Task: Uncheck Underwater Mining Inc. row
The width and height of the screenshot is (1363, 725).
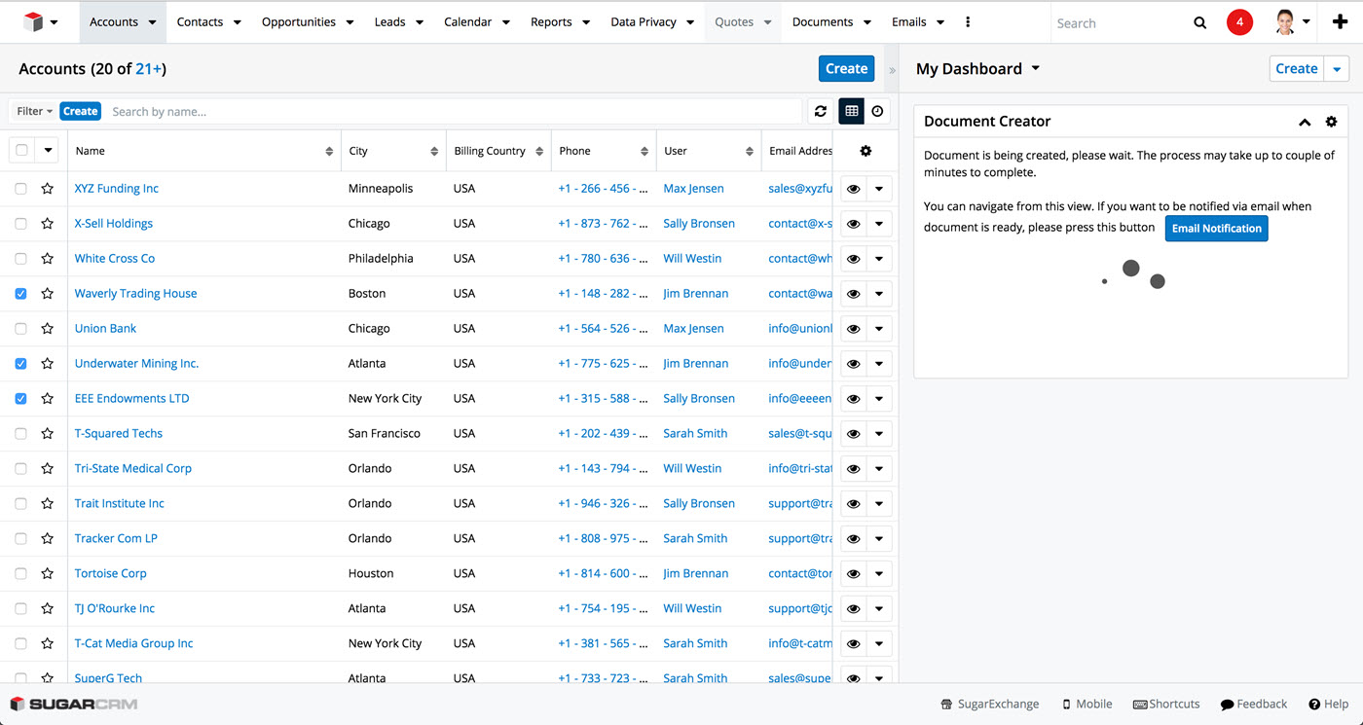Action: [x=21, y=364]
